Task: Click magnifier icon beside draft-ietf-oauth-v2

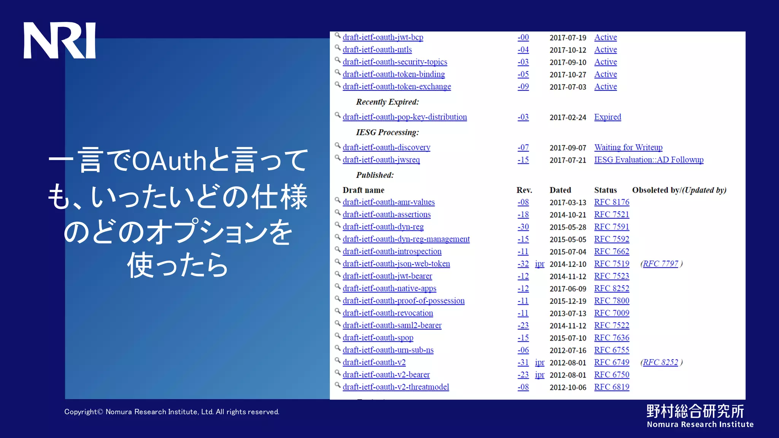Action: pos(337,360)
